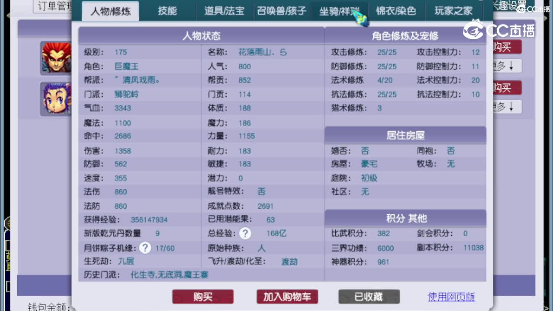Image resolution: width=553 pixels, height=311 pixels.
Task: Open the 使用网页版 link
Action: (451, 297)
